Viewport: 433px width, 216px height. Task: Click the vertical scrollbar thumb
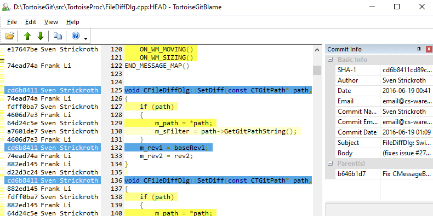(x=317, y=70)
